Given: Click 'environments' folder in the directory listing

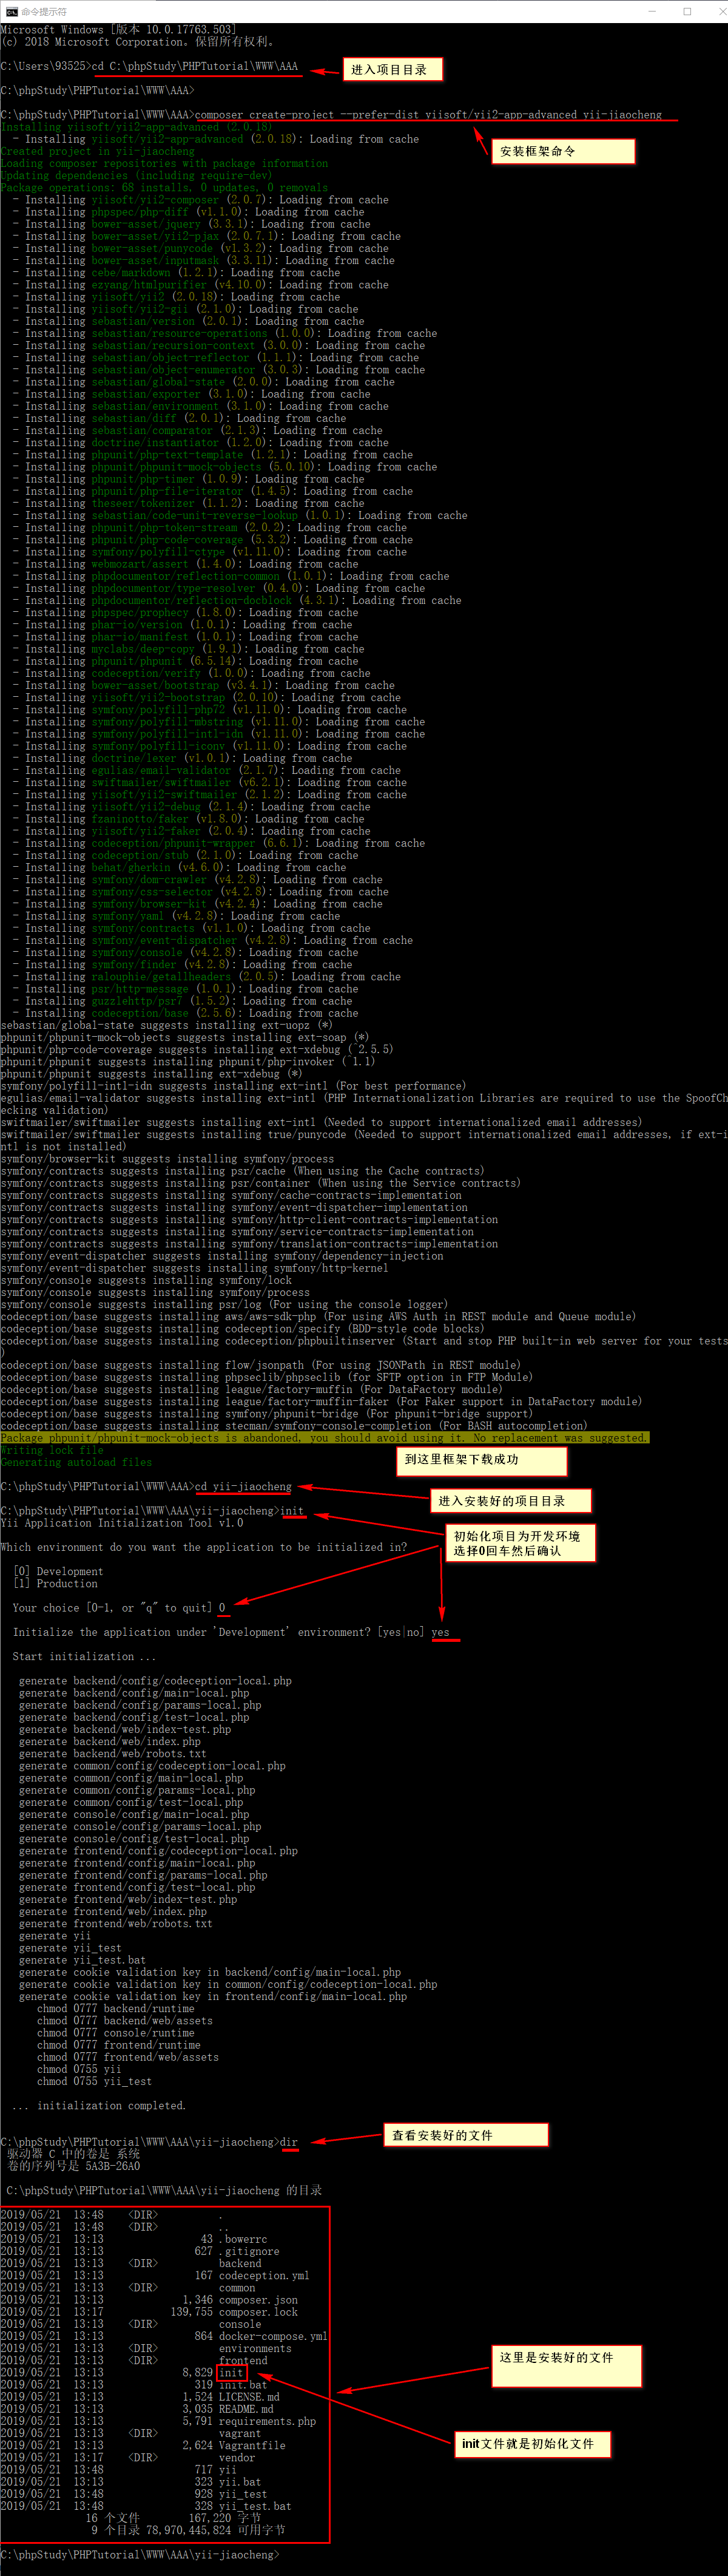Looking at the screenshot, I should click(x=255, y=2348).
